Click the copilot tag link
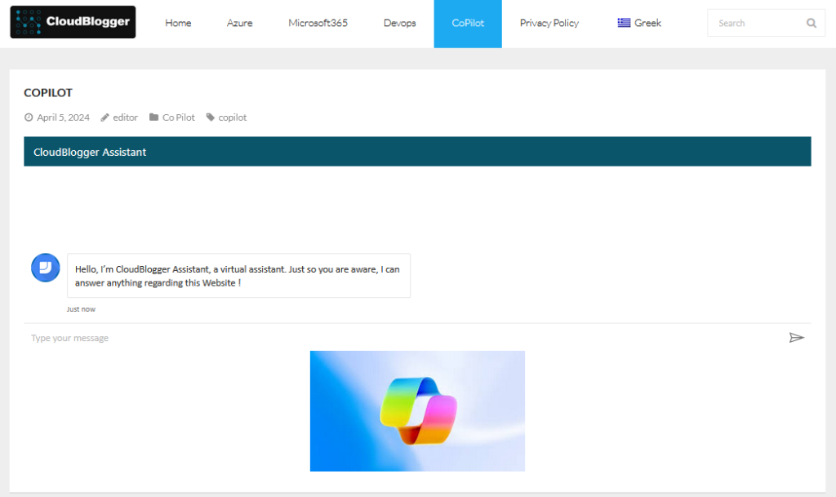 point(233,118)
